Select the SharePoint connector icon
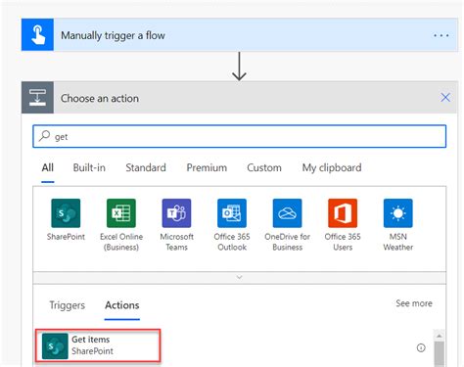464x367 pixels. [66, 213]
